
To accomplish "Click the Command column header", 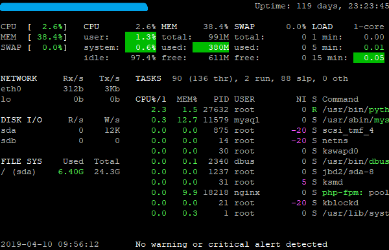I will click(340, 99).
